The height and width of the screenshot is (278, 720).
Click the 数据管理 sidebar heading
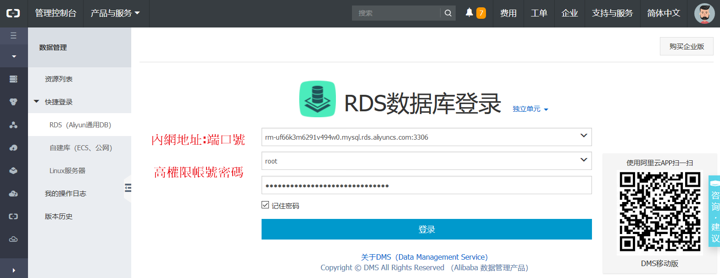[x=53, y=47]
